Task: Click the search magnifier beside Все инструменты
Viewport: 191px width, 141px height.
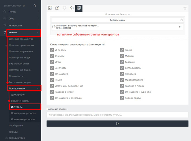Action: pyautogui.click(x=35, y=5)
